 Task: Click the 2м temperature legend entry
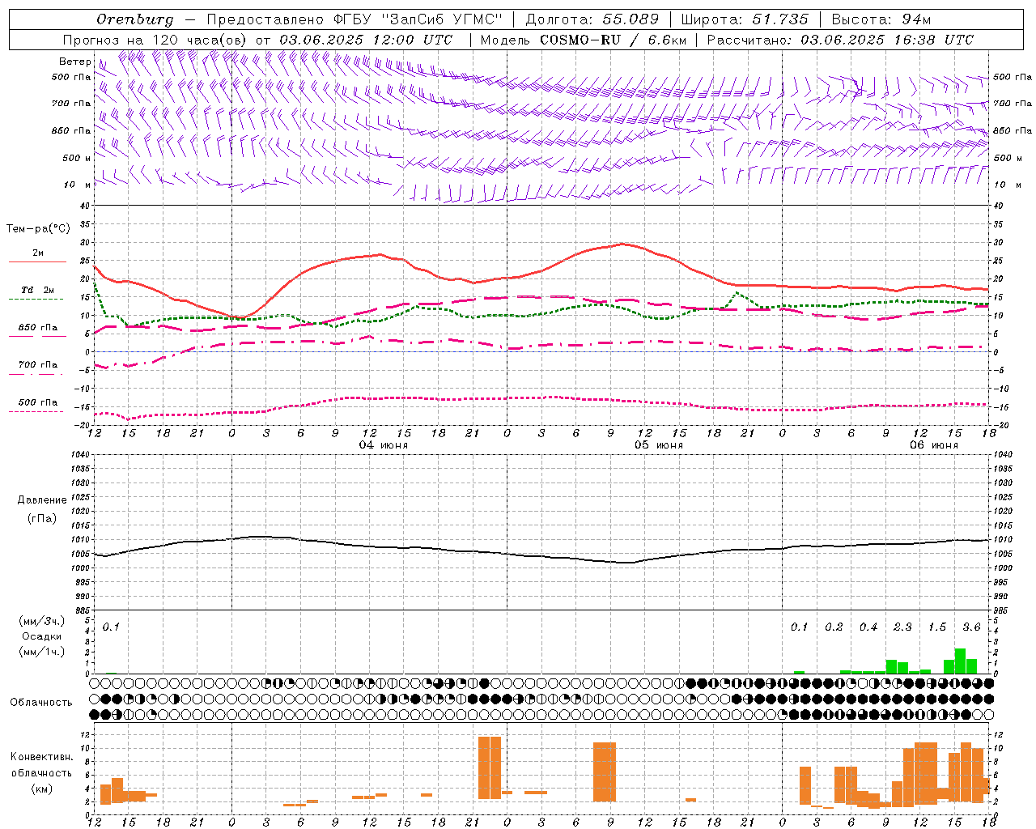point(38,253)
